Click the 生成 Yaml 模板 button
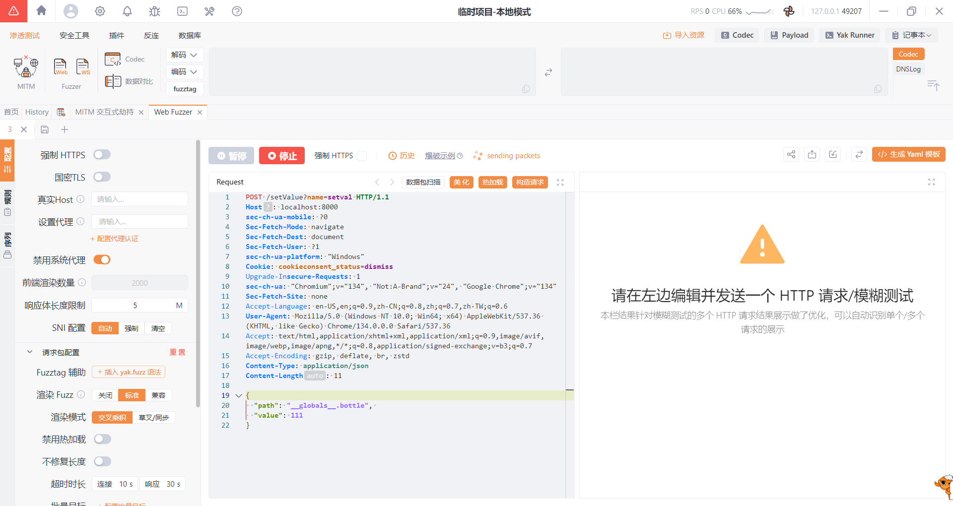 click(908, 154)
